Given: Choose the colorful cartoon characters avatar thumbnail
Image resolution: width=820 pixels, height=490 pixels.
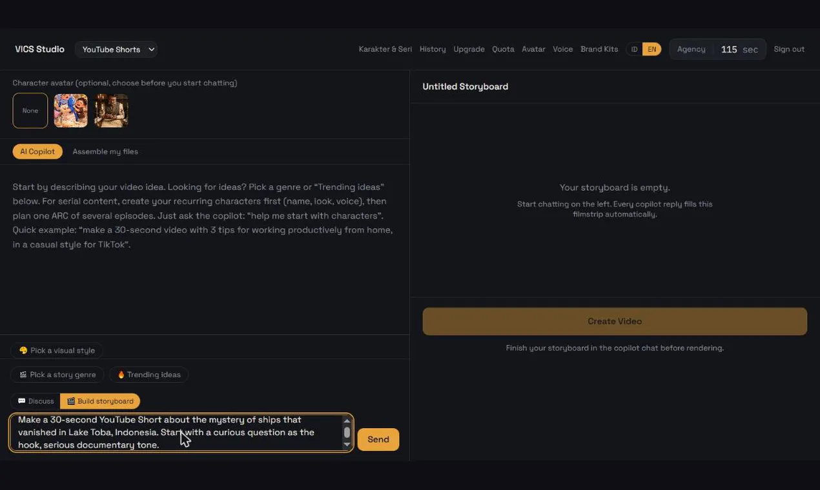Looking at the screenshot, I should click(x=71, y=111).
